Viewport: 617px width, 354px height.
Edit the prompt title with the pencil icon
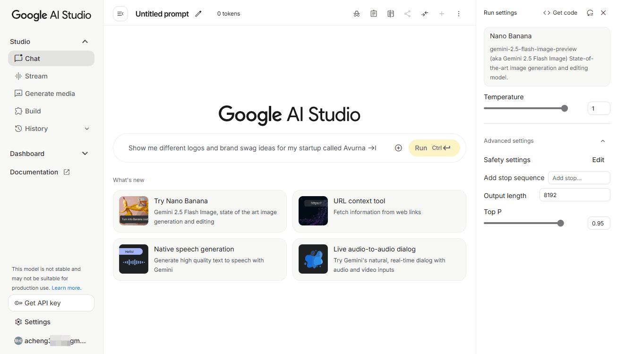[198, 14]
